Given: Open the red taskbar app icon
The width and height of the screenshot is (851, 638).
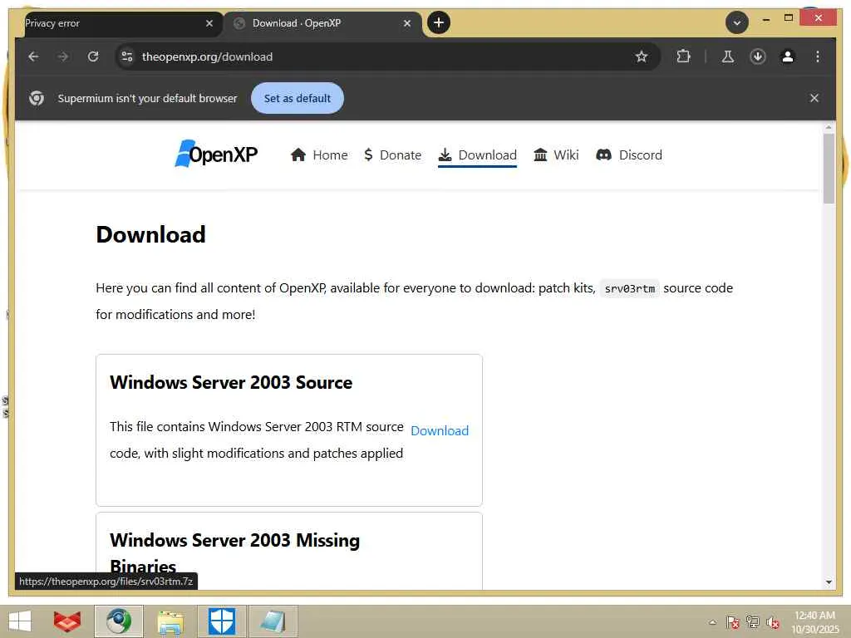Looking at the screenshot, I should click(x=67, y=621).
